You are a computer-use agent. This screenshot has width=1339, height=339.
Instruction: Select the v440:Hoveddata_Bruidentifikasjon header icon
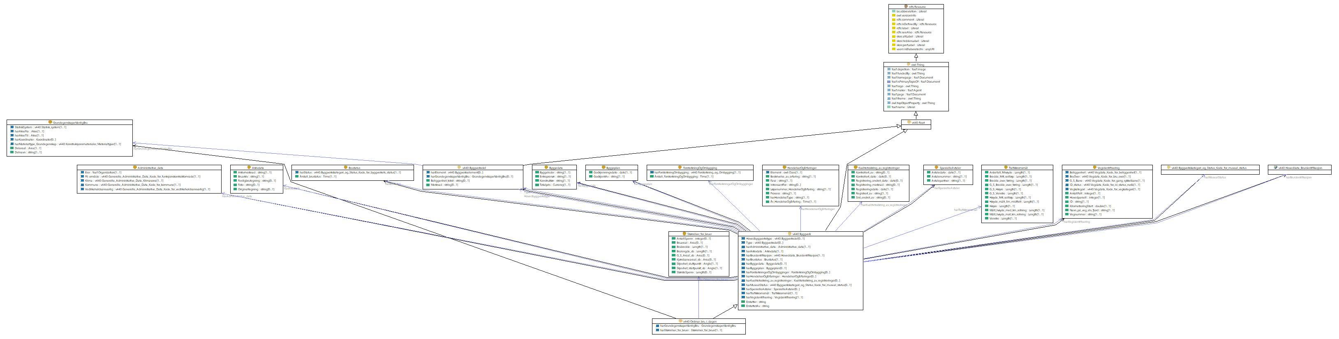click(1275, 168)
